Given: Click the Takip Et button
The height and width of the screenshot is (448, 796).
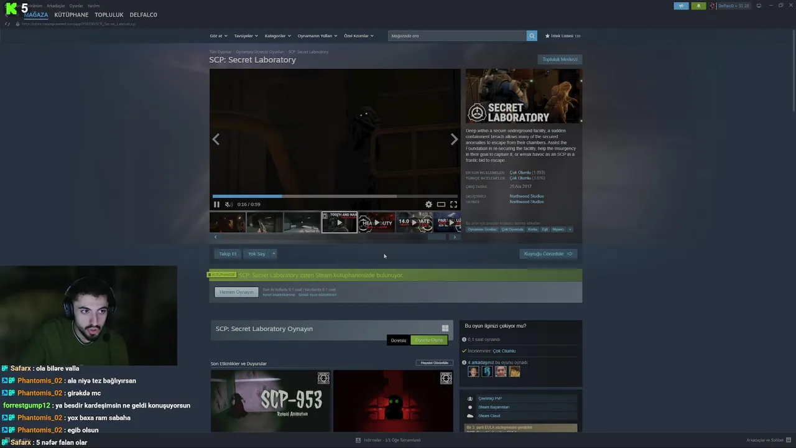Looking at the screenshot, I should (228, 254).
